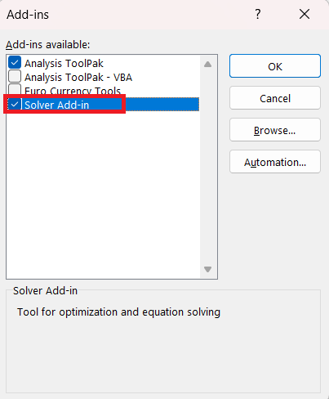Viewport: 329px width, 399px height.
Task: Enable the Analysis ToolPak - VBA checkbox
Action: coord(15,76)
